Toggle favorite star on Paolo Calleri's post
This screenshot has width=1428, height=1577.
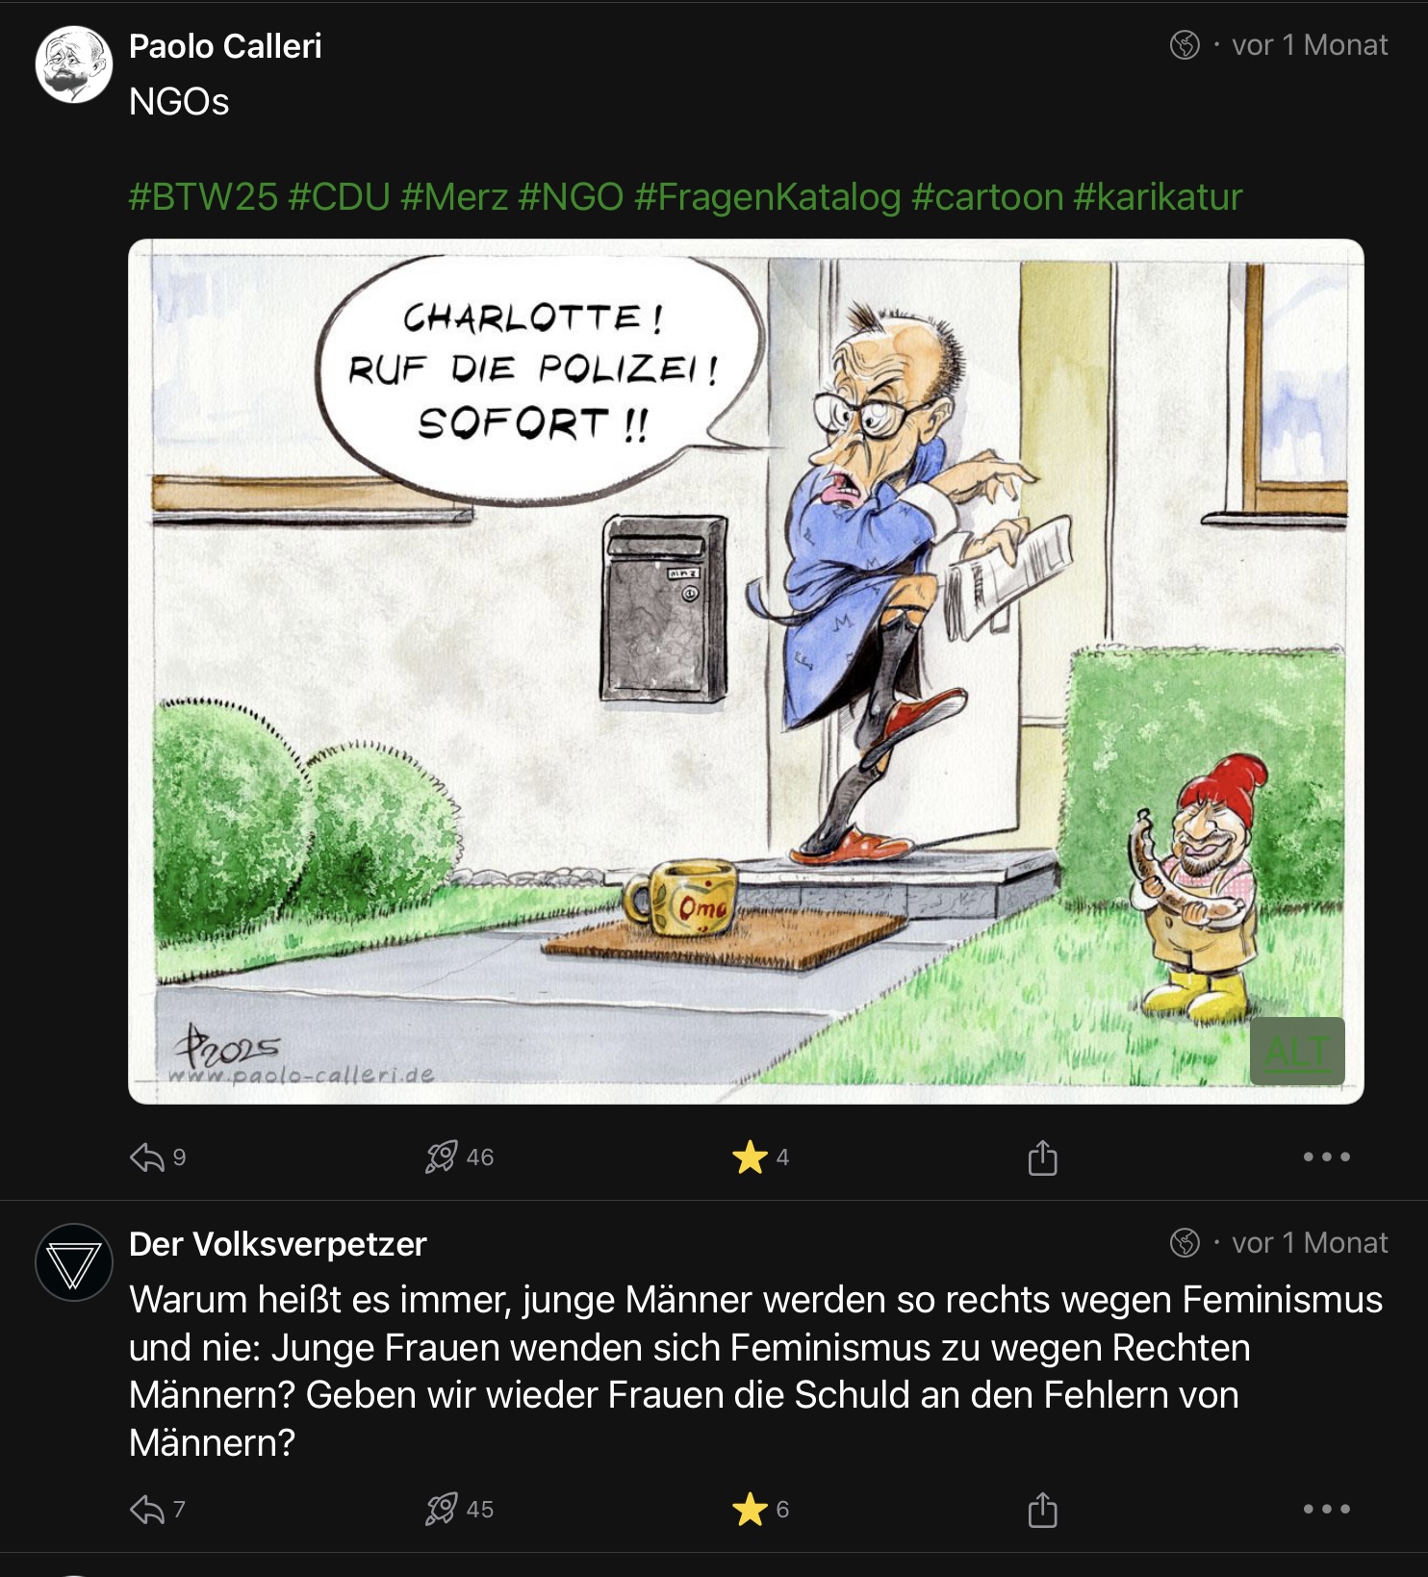pos(750,1157)
